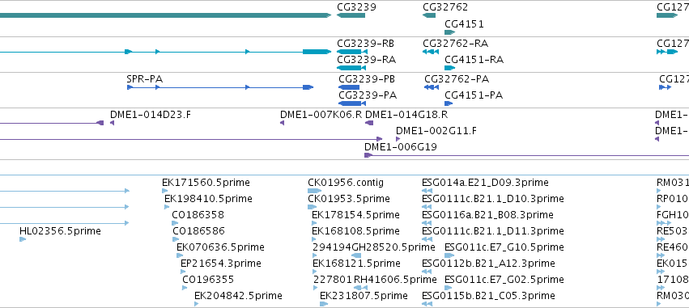
Task: Click the CG32762 gene arrow
Action: 429,15
